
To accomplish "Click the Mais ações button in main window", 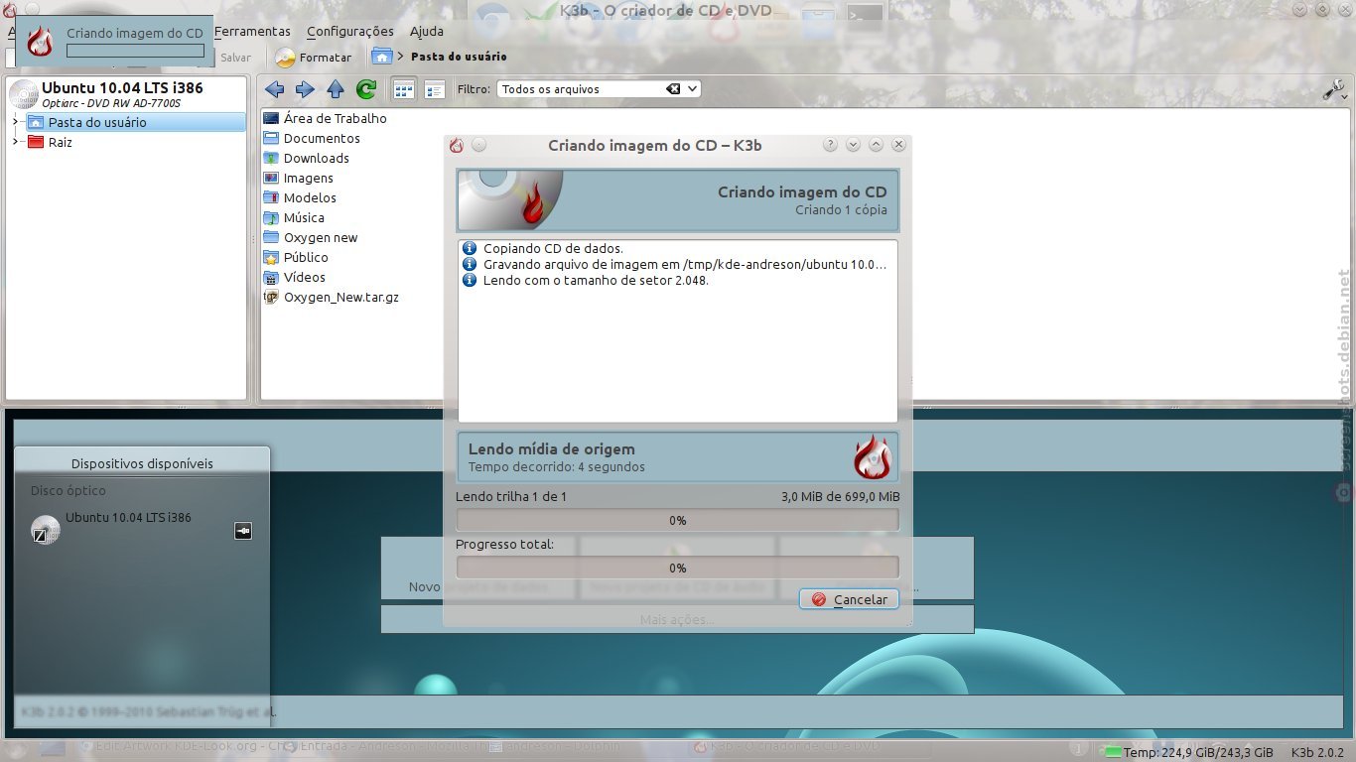I will click(x=677, y=619).
